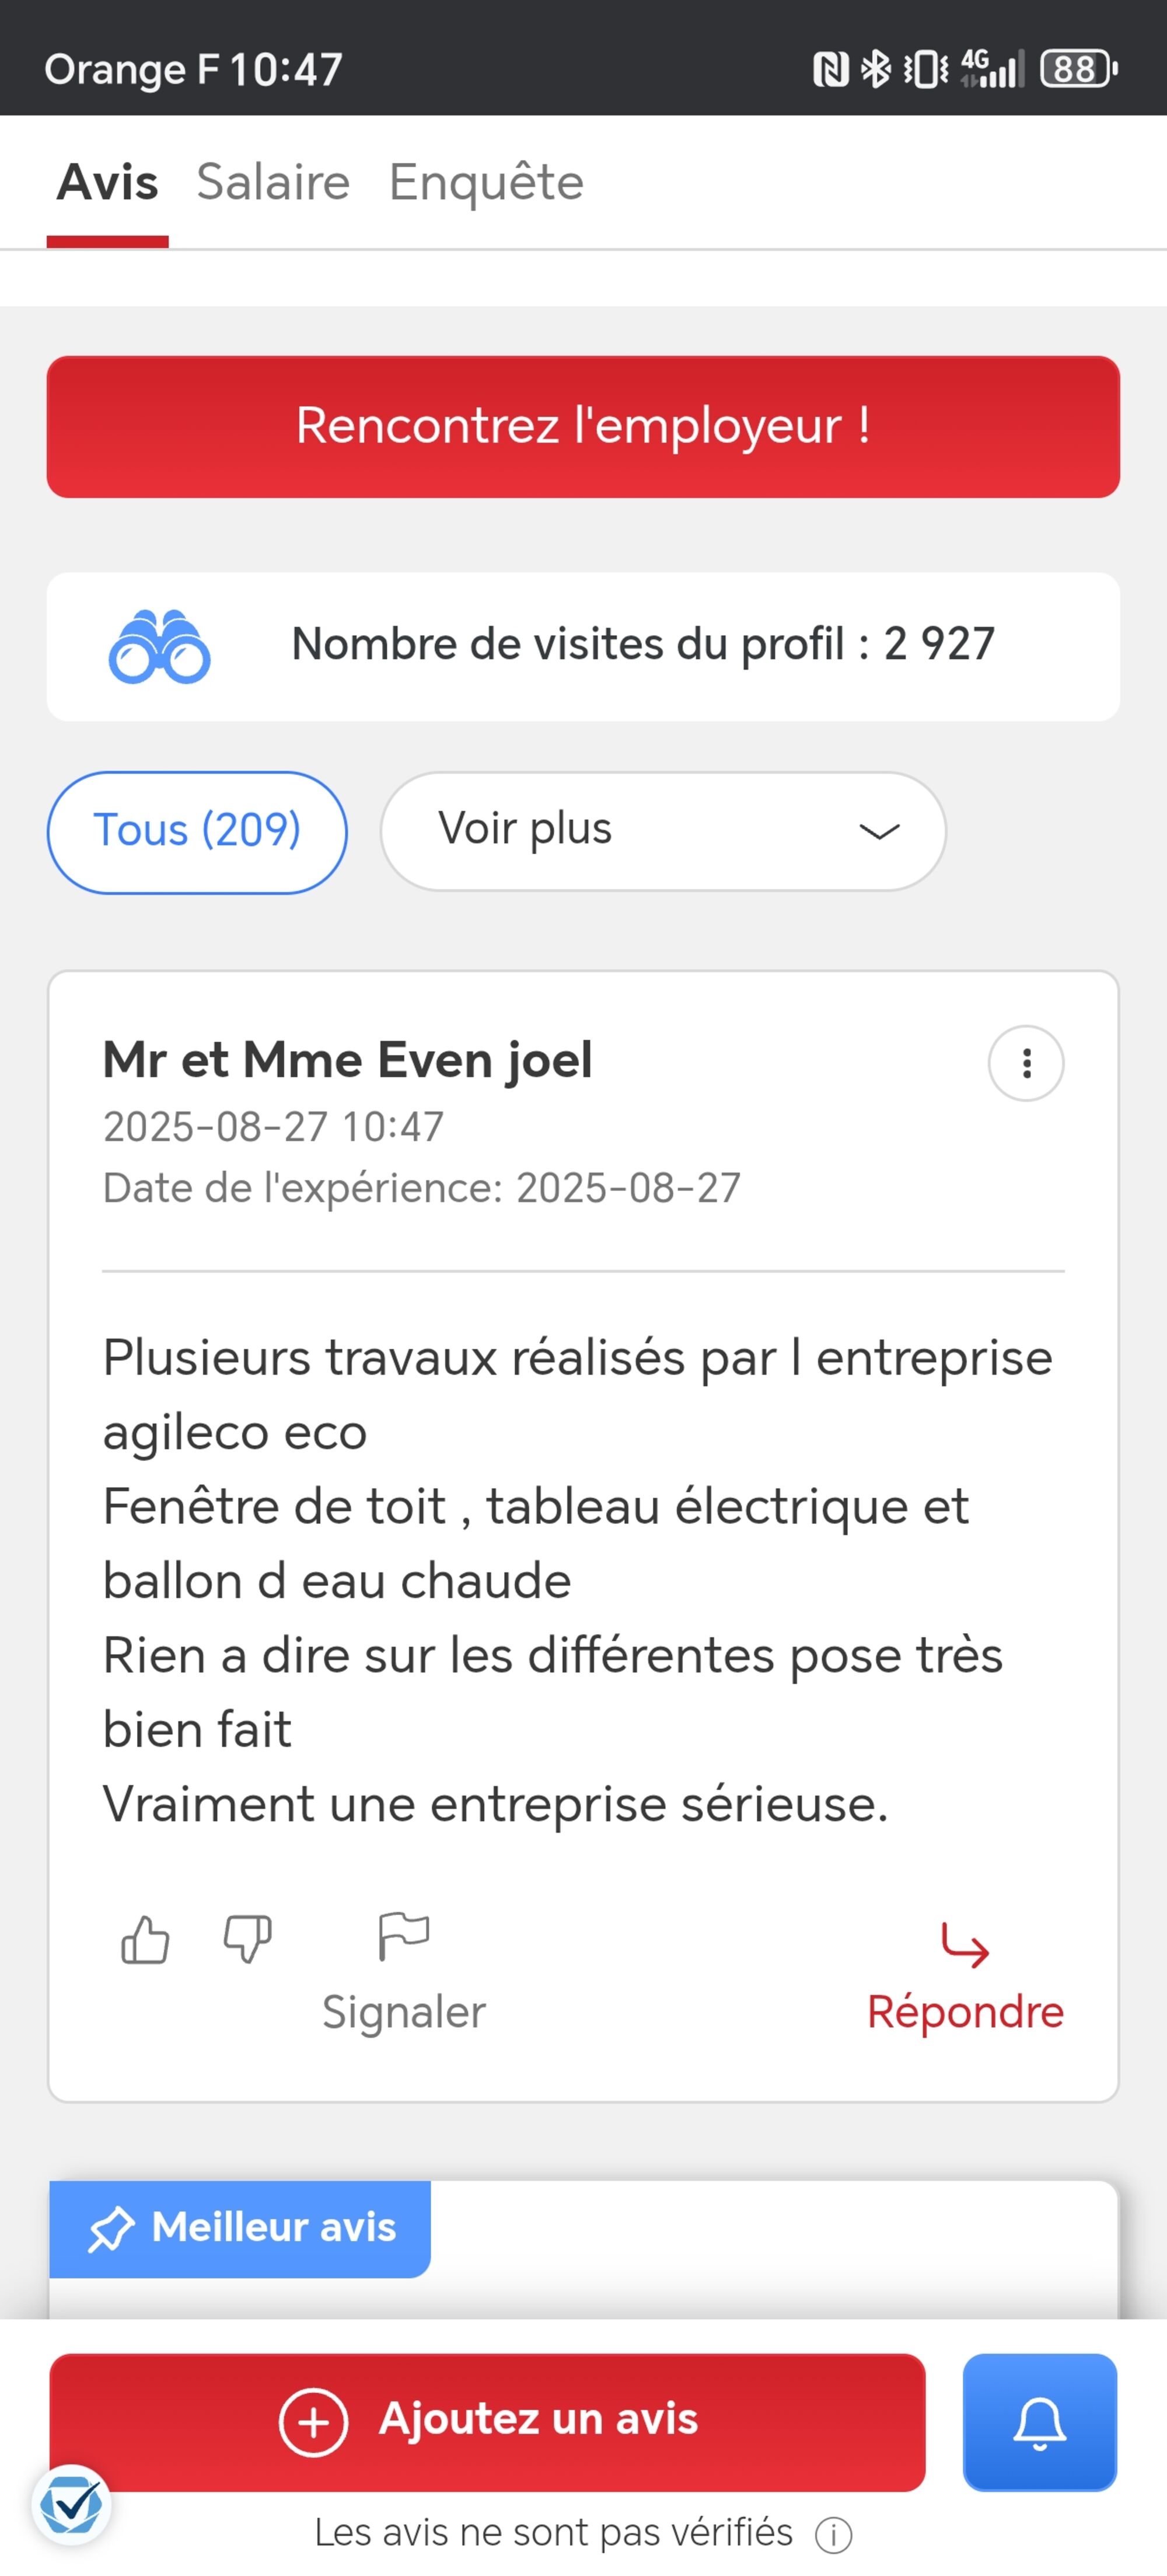Tap the blue checkmark shield badge
Screen dimensions: 1167x2576
click(x=71, y=2505)
